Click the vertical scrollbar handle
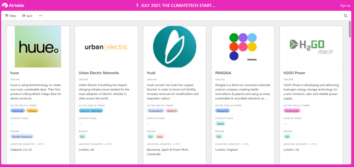Image resolution: width=354 pixels, height=167 pixels. pos(350,29)
